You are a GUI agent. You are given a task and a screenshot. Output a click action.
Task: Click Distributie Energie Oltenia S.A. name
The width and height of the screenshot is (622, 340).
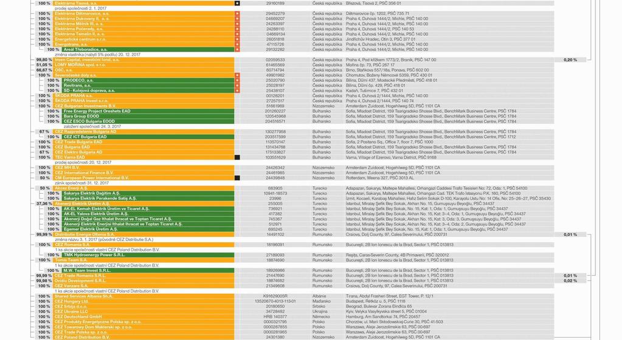[85, 234]
